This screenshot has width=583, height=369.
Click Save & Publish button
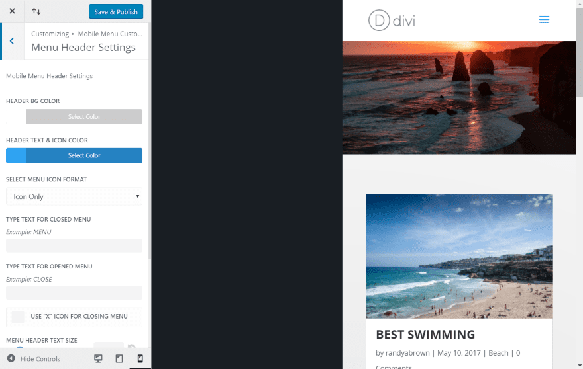(x=116, y=11)
